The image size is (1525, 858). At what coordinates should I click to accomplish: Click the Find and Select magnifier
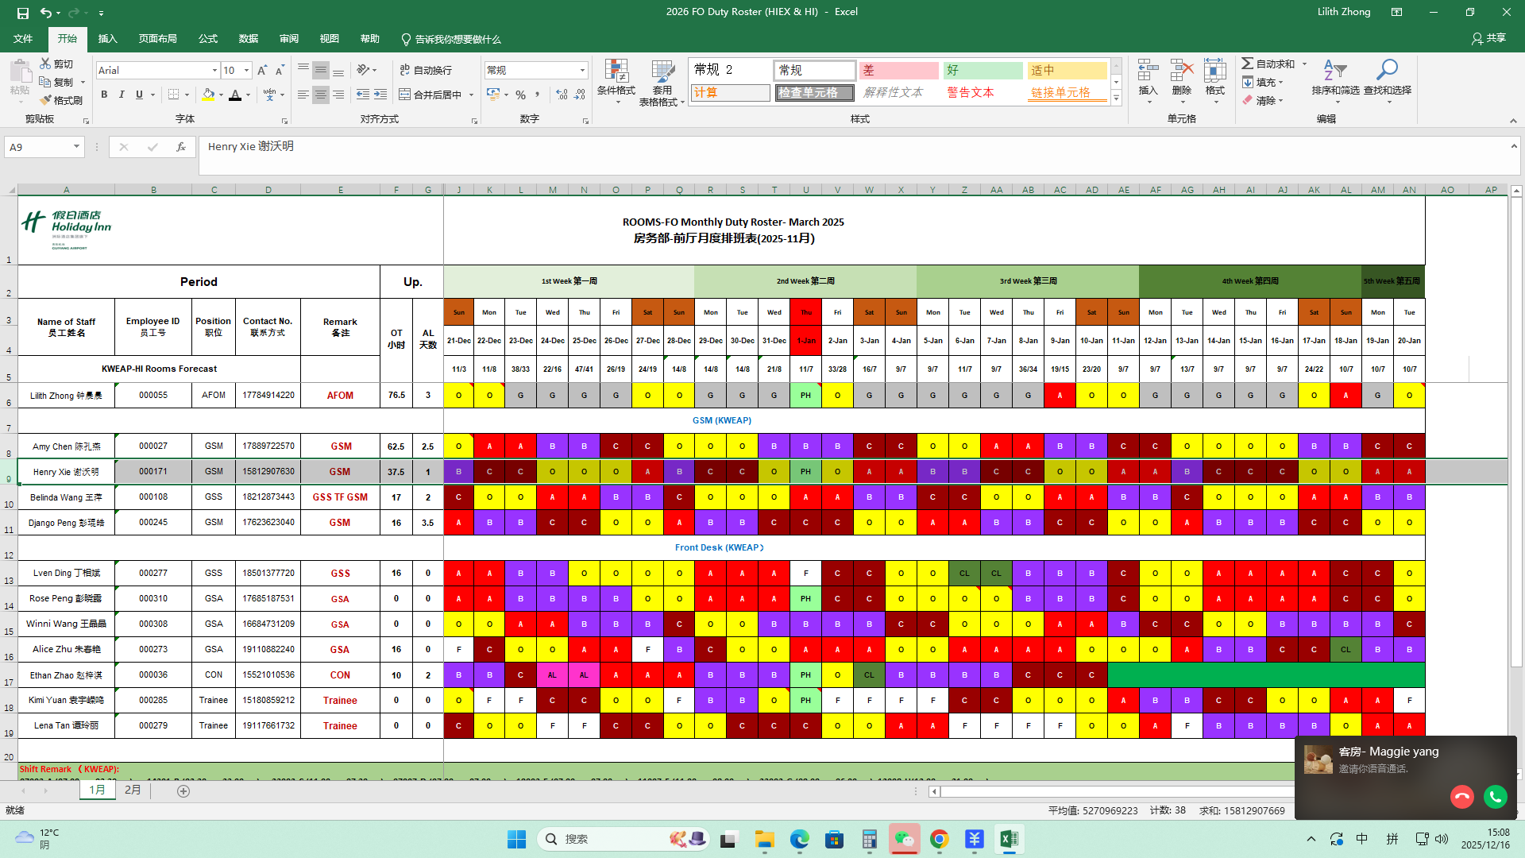(x=1387, y=78)
